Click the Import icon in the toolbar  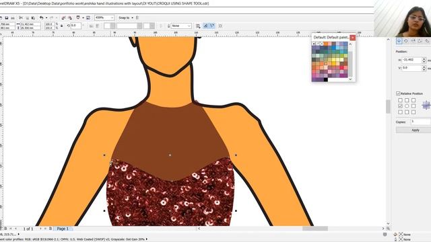coord(63,18)
